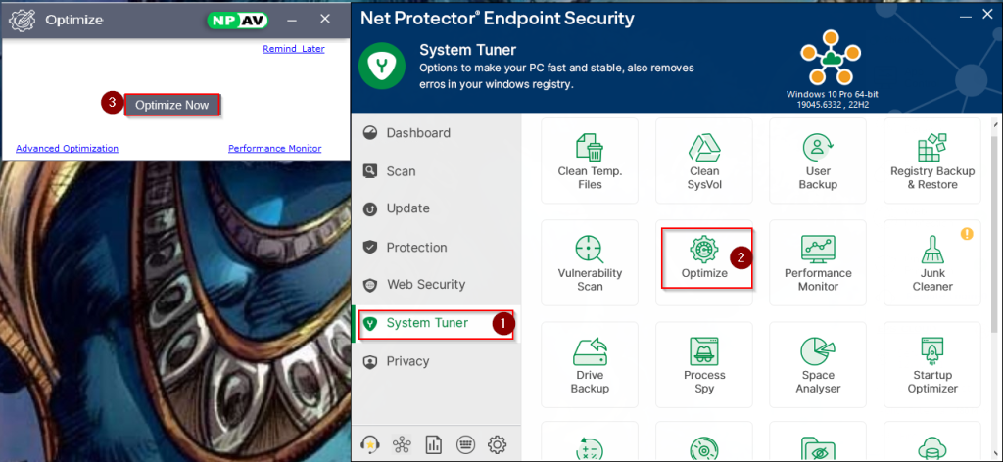Open the report chart icon in sidebar footer
1003x462 pixels.
[434, 443]
